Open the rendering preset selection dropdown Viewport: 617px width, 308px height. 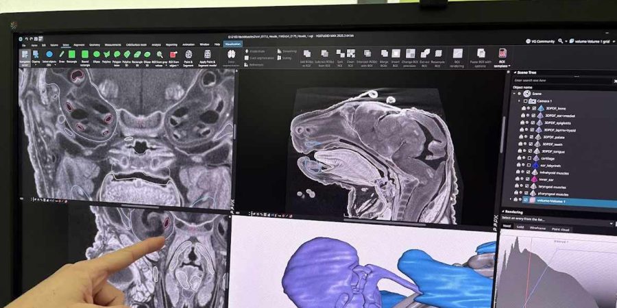tap(557, 218)
